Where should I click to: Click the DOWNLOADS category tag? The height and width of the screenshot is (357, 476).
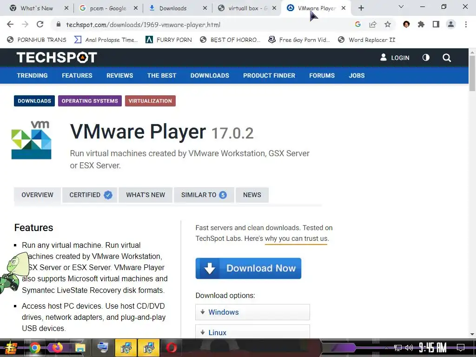[34, 101]
